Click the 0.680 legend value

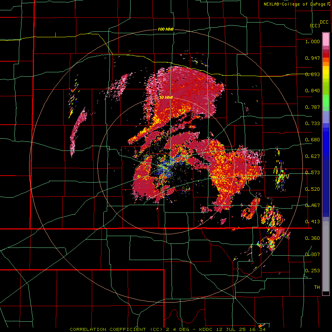click(x=312, y=140)
